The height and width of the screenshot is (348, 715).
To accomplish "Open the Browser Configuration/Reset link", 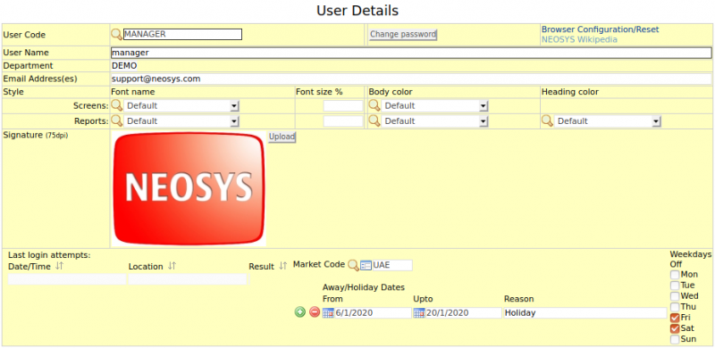I will (600, 29).
